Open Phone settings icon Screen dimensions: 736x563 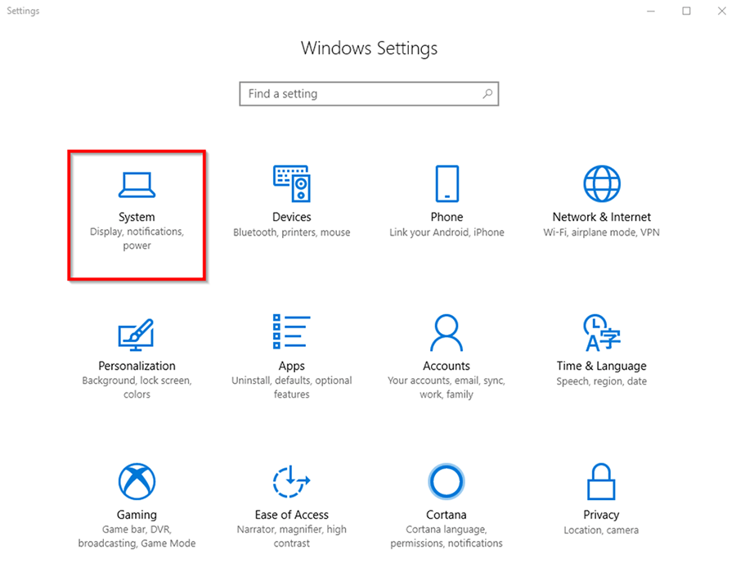447,183
